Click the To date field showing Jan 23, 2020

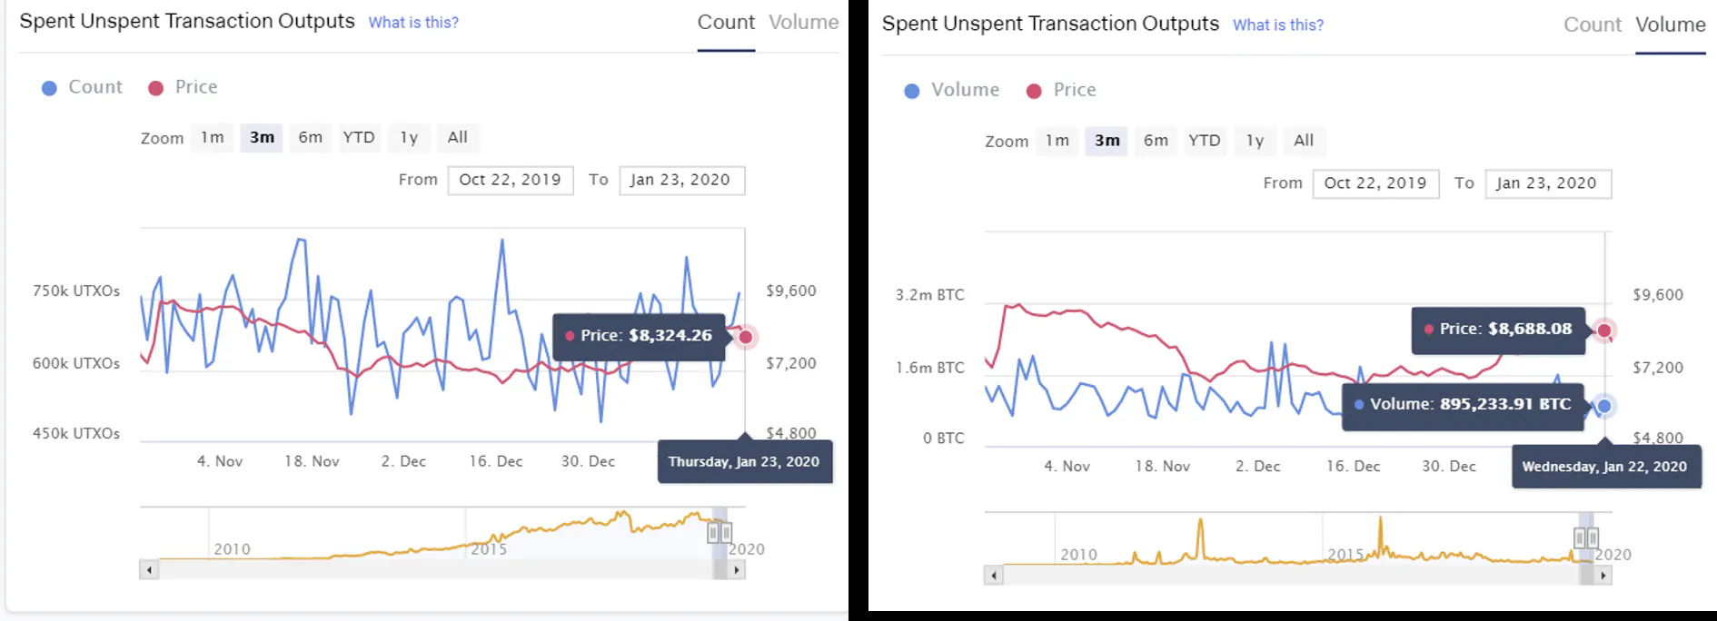[682, 179]
